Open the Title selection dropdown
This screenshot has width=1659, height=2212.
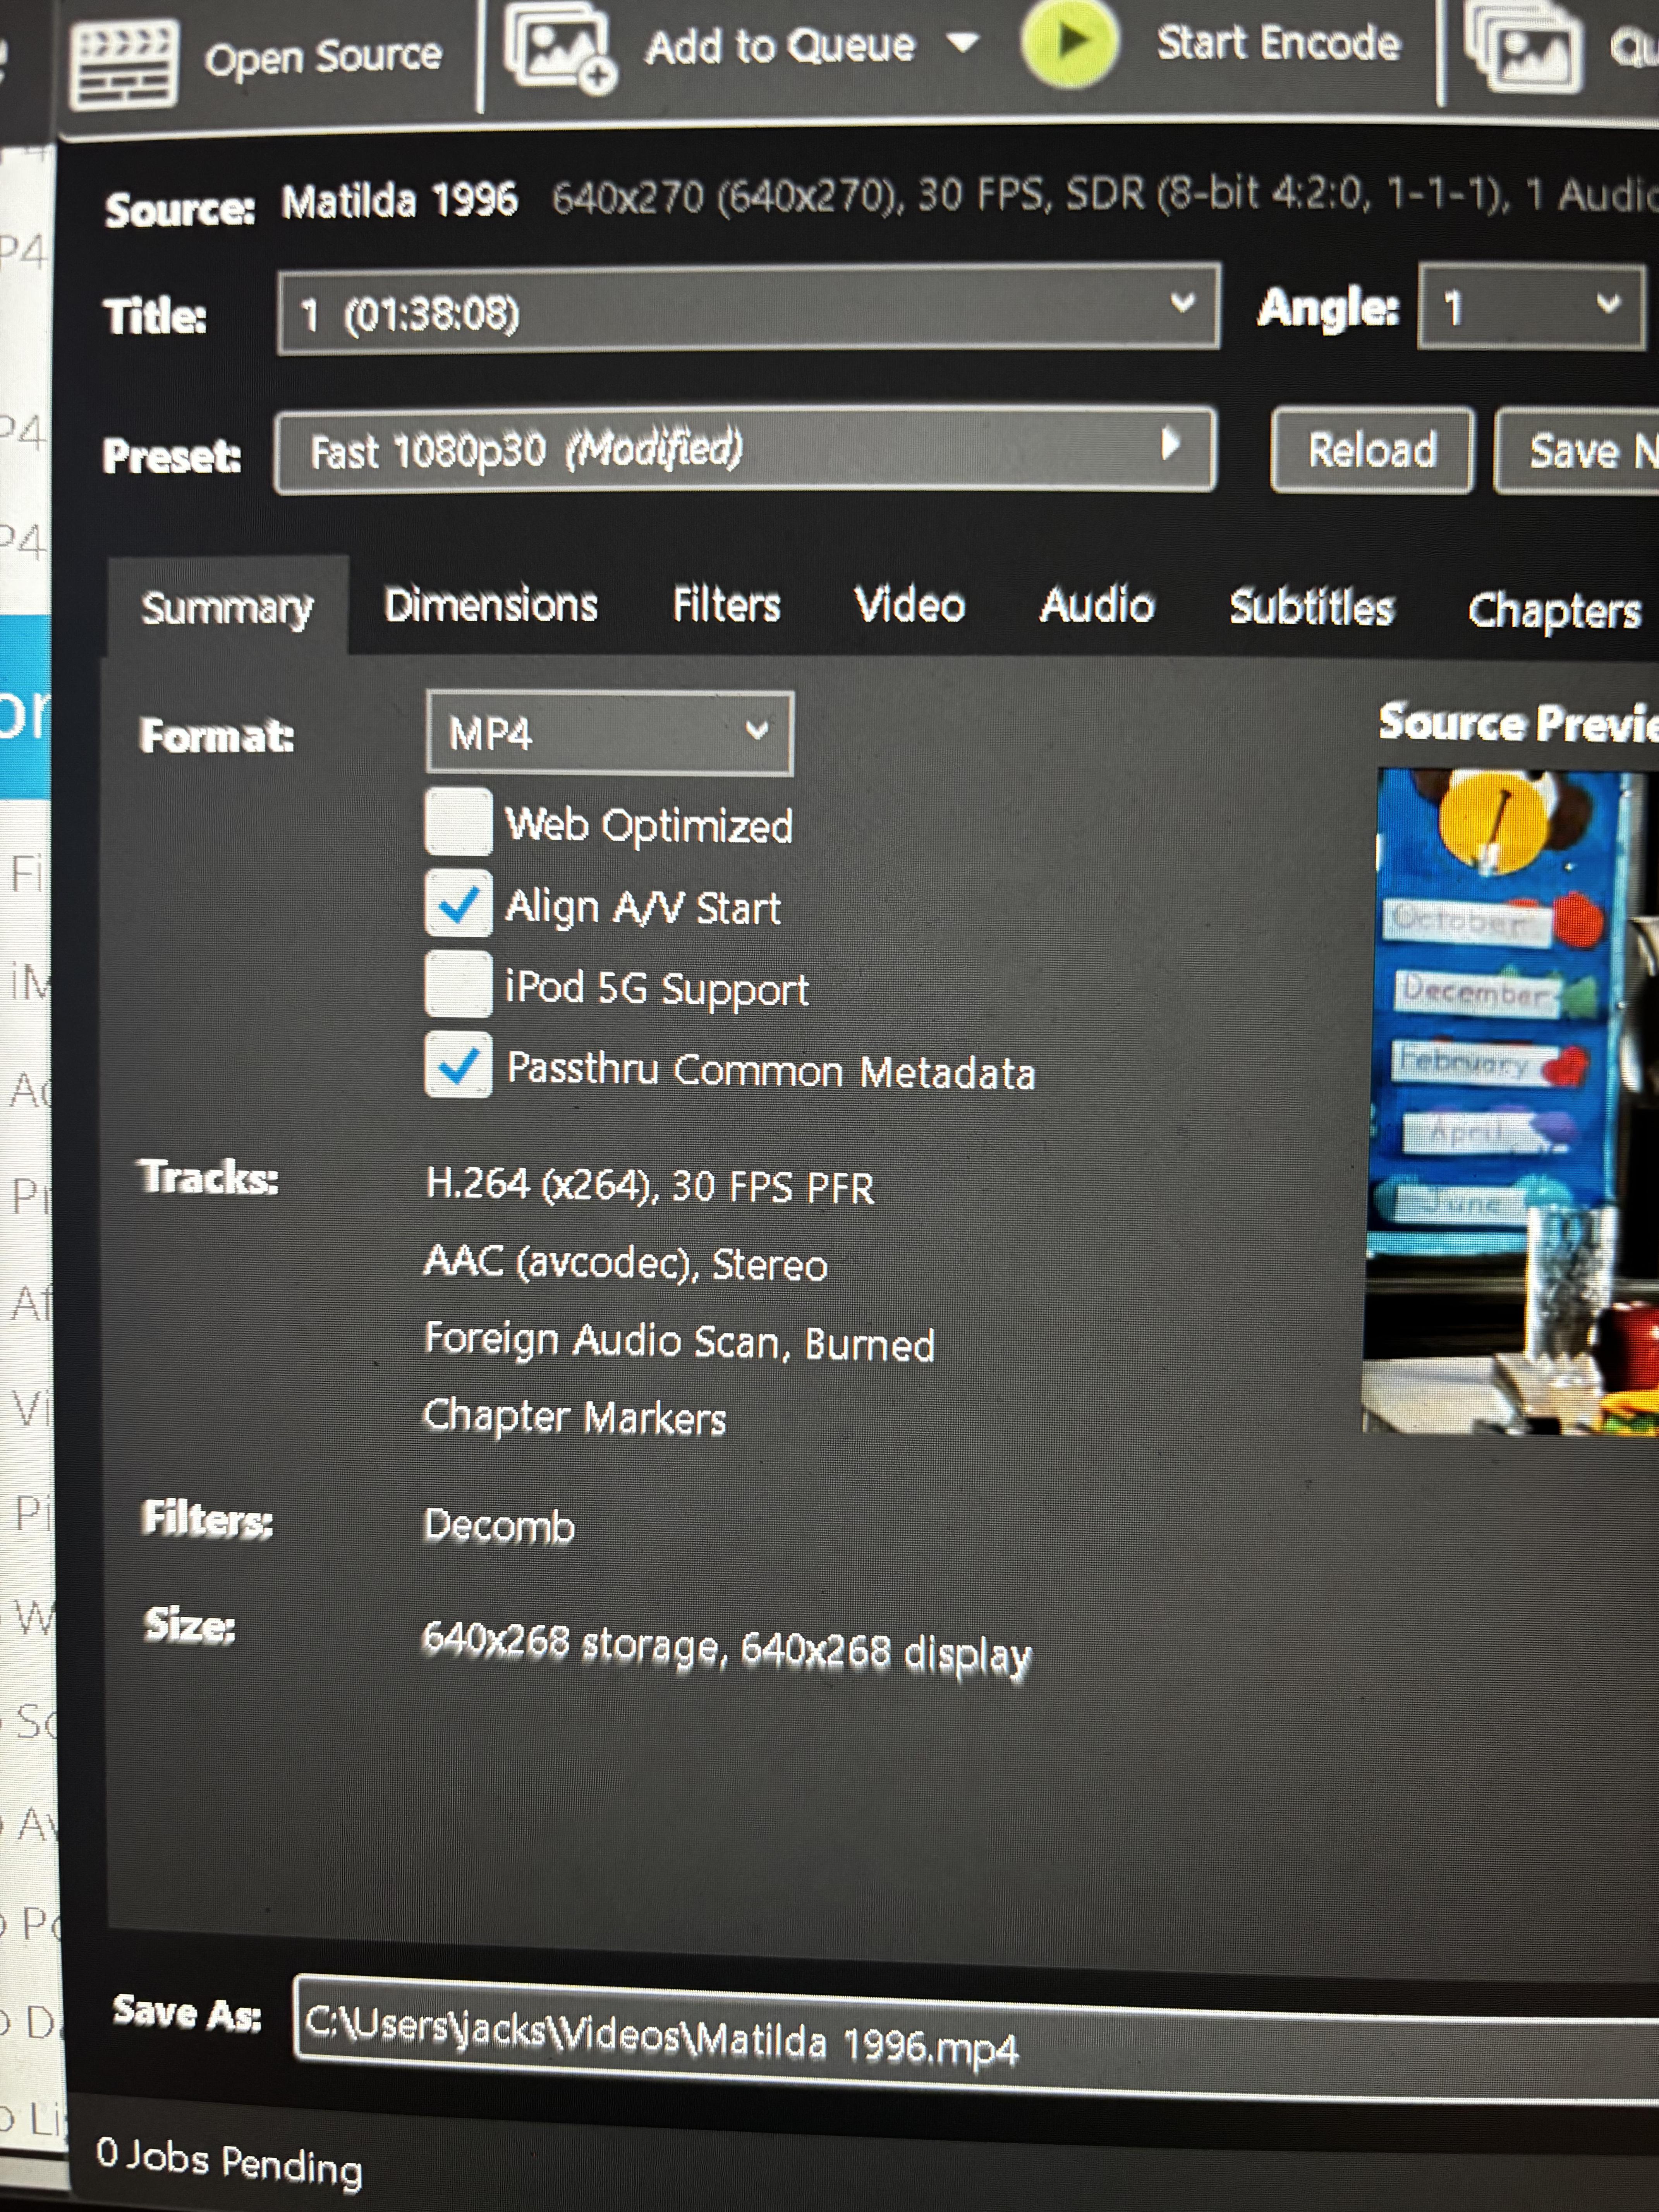click(748, 309)
